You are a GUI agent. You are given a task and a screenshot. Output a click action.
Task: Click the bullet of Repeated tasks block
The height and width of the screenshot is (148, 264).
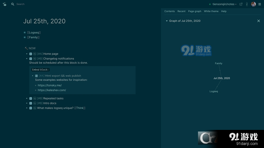coord(27,98)
